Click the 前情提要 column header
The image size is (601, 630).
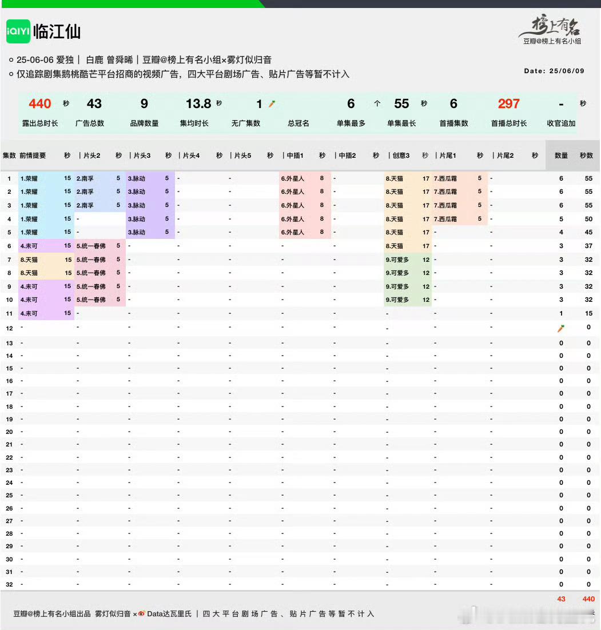click(x=33, y=155)
